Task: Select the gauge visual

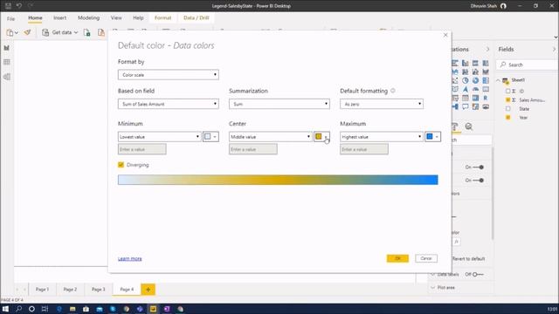Action: pyautogui.click(x=475, y=89)
